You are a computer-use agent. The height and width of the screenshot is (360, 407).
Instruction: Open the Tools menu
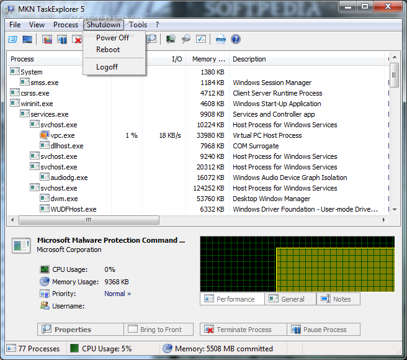(x=138, y=25)
